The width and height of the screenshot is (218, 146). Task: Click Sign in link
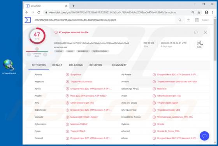pos(206,20)
